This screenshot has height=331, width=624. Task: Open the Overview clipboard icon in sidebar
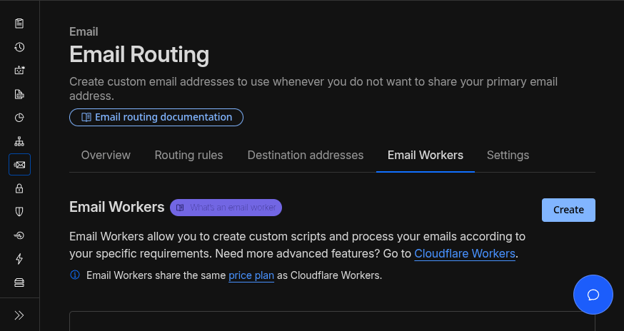pos(19,24)
